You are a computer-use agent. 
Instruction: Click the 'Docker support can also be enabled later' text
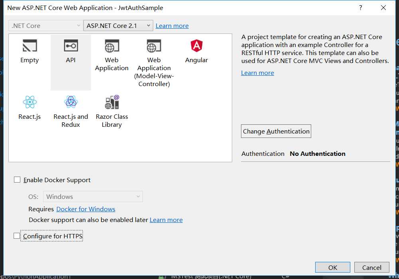[x=88, y=220]
